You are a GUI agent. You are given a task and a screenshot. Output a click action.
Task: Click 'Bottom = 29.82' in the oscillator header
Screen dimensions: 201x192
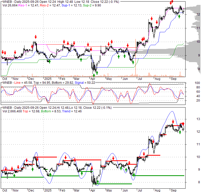(x=63, y=83)
